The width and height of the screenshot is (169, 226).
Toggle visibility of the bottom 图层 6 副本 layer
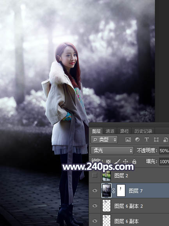[x=95, y=221]
